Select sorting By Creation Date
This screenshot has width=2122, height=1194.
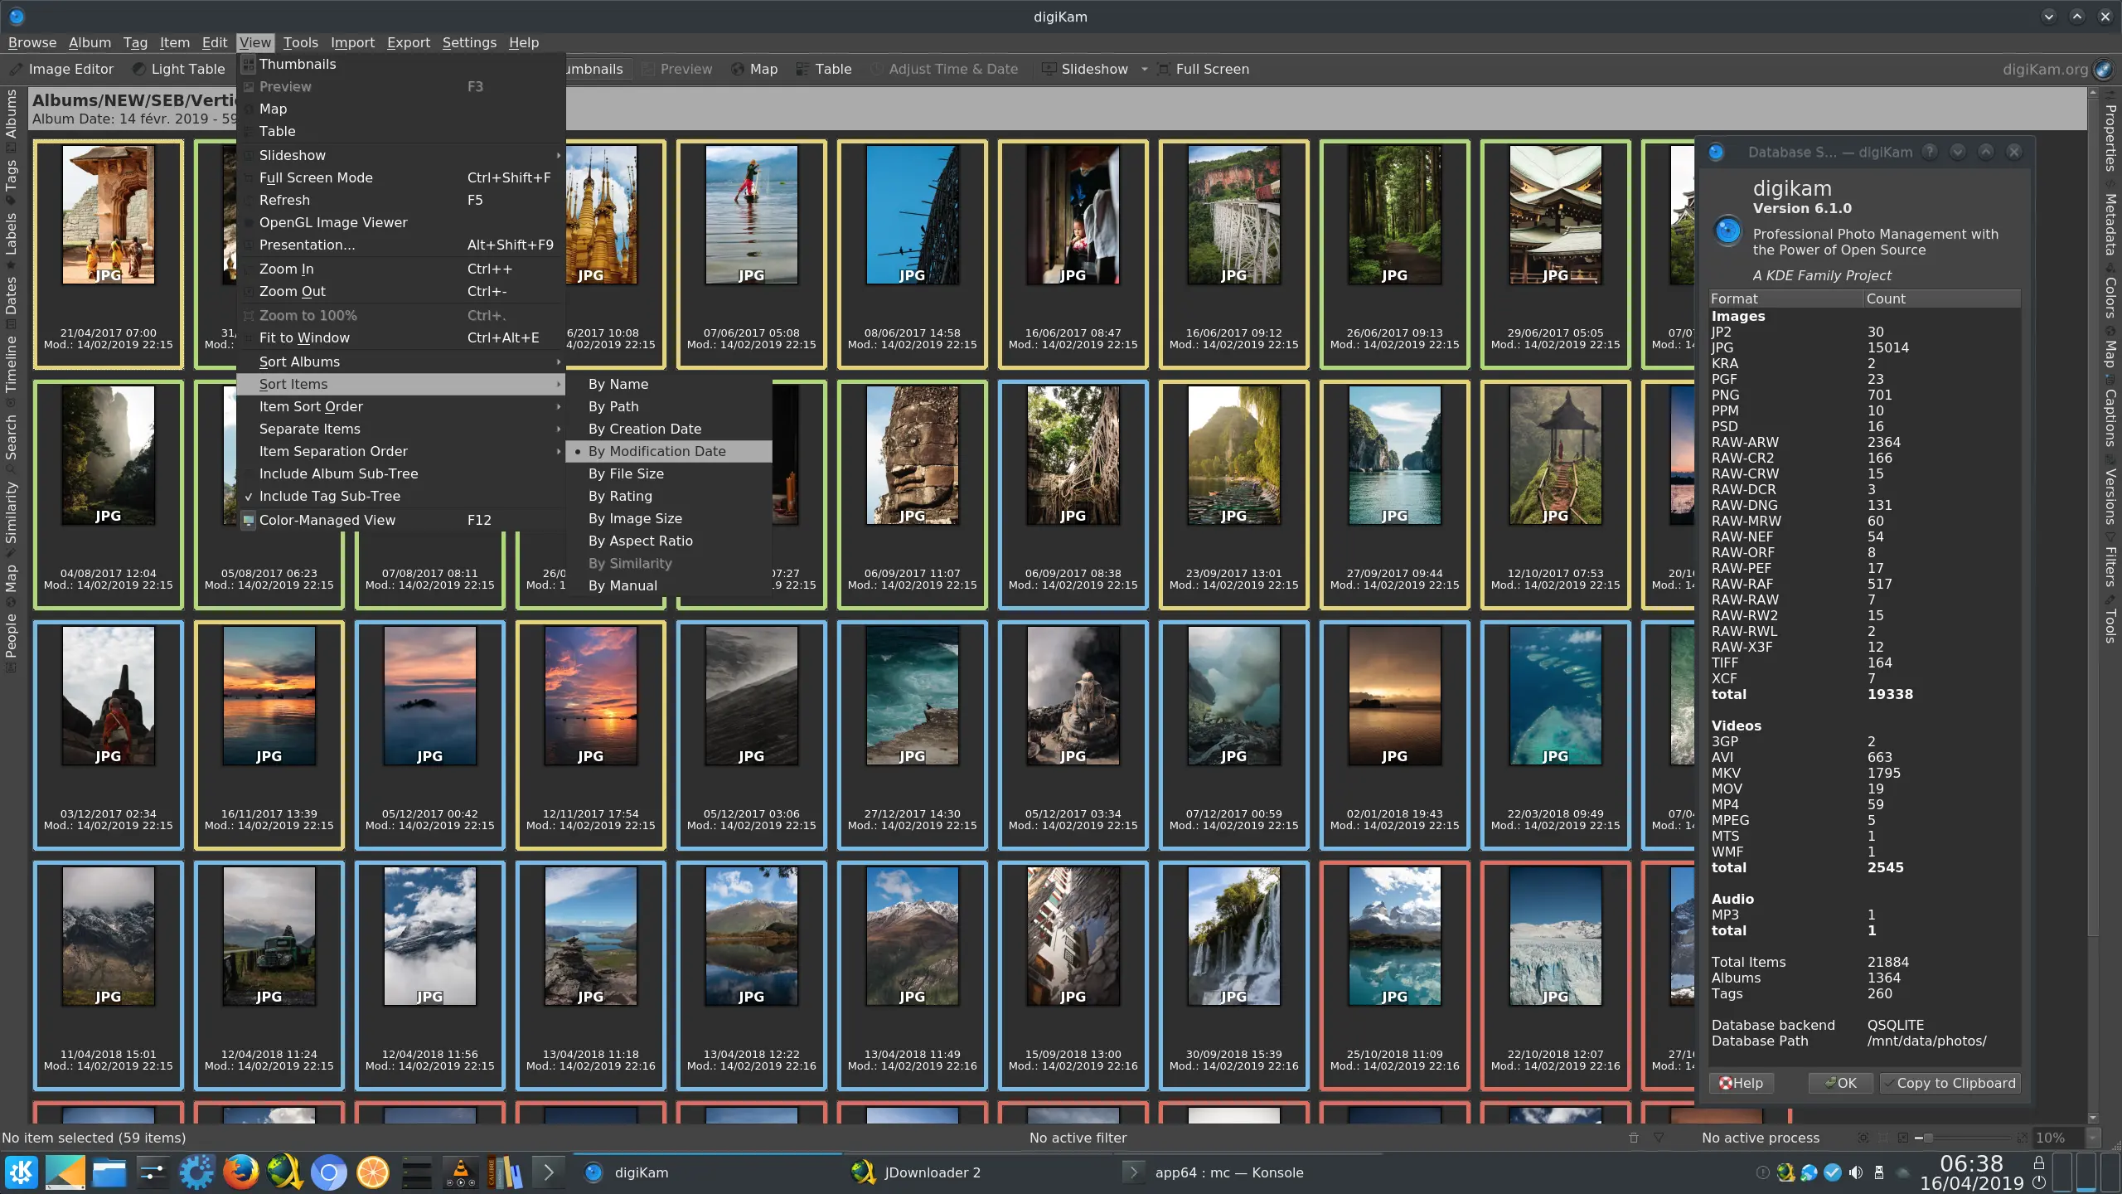(x=644, y=429)
